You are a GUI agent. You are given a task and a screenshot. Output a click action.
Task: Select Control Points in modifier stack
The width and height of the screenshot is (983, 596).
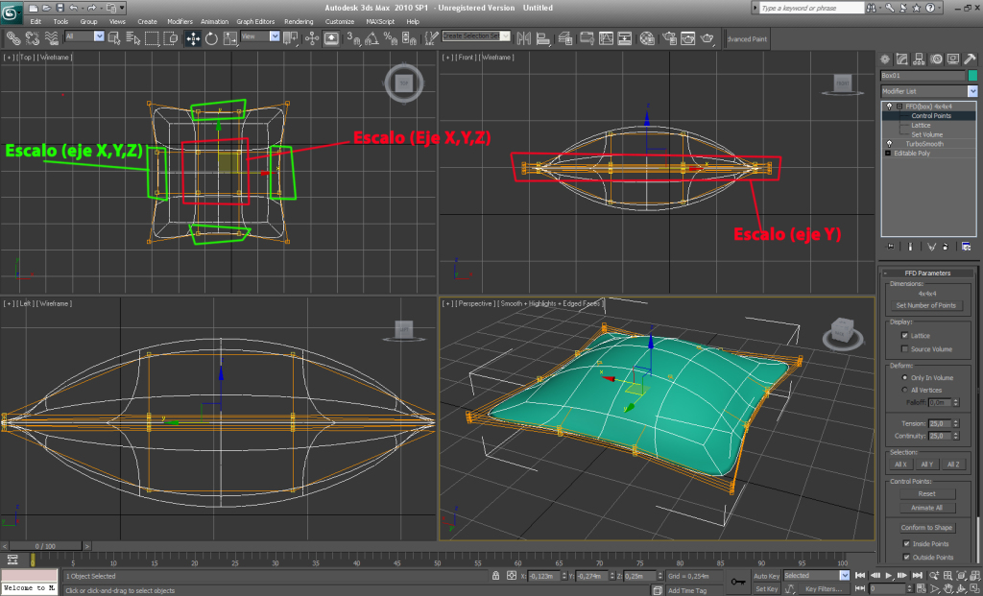[931, 116]
